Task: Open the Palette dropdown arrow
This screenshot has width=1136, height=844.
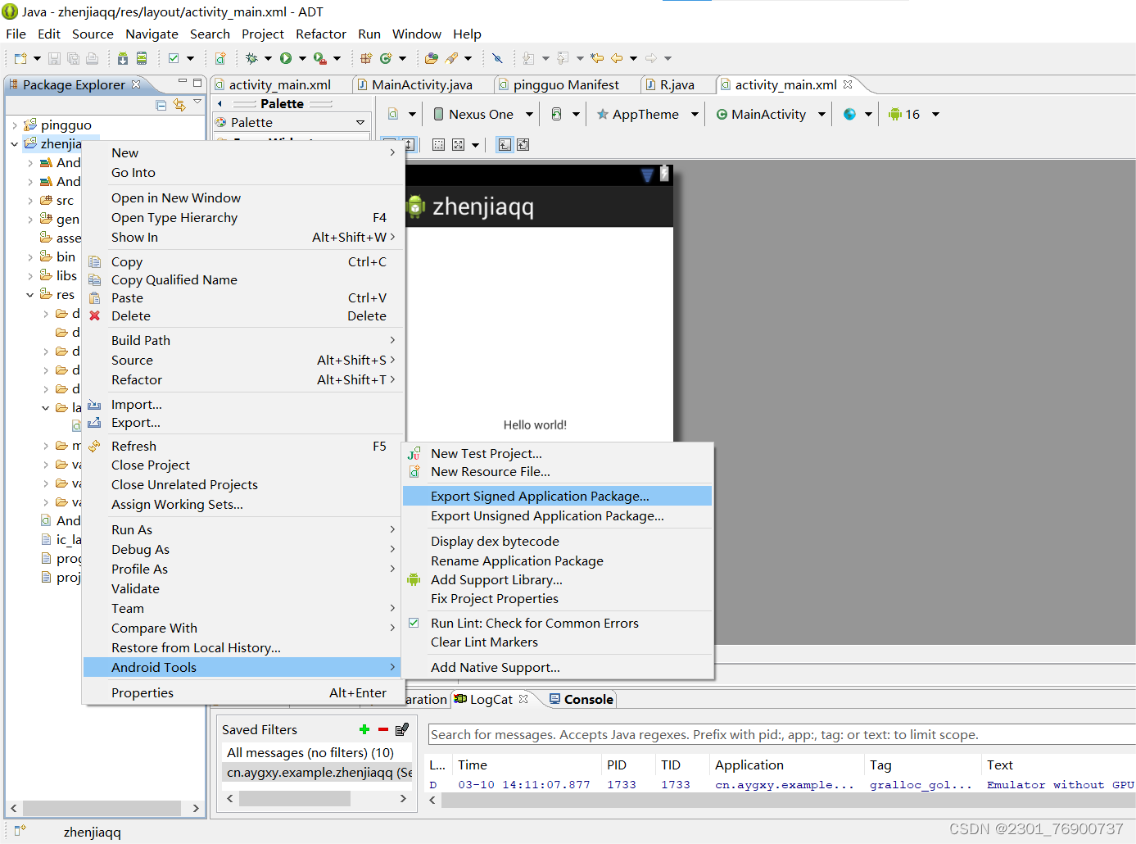Action: click(x=360, y=122)
